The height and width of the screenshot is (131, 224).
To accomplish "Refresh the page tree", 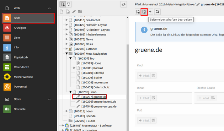I will tap(123, 4).
